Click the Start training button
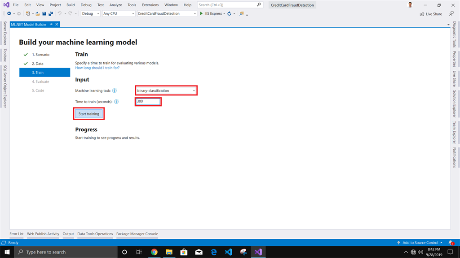Screen dimensions: 460x258 coord(88,114)
